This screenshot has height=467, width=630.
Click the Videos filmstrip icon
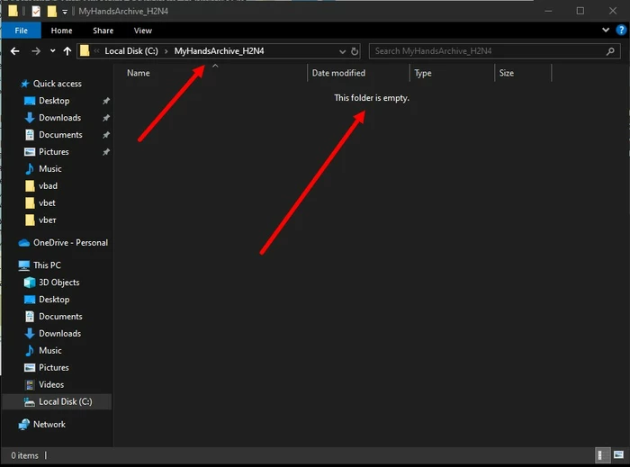point(30,385)
